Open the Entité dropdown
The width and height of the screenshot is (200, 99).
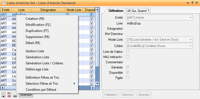[x=159, y=18]
